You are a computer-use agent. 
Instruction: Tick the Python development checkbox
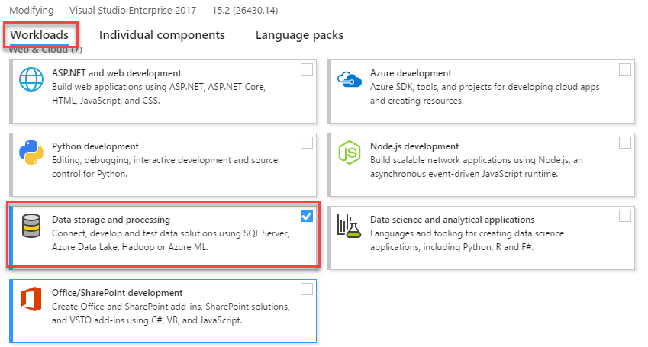[307, 143]
